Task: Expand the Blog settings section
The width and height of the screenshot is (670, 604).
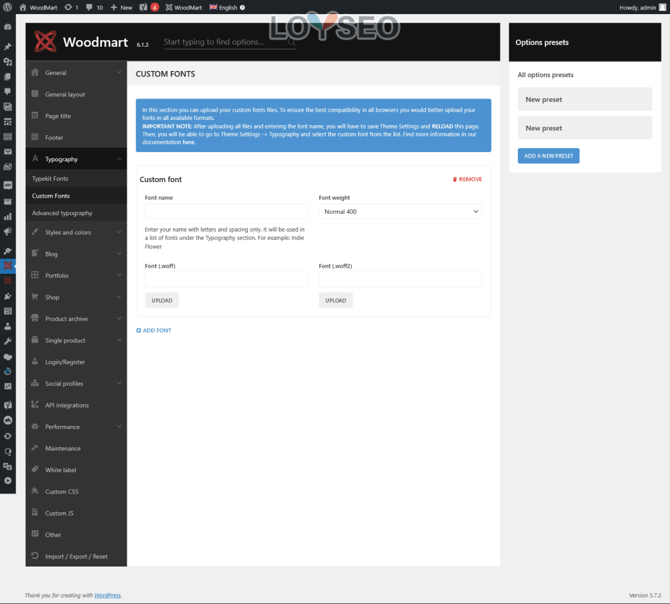Action: pyautogui.click(x=76, y=254)
